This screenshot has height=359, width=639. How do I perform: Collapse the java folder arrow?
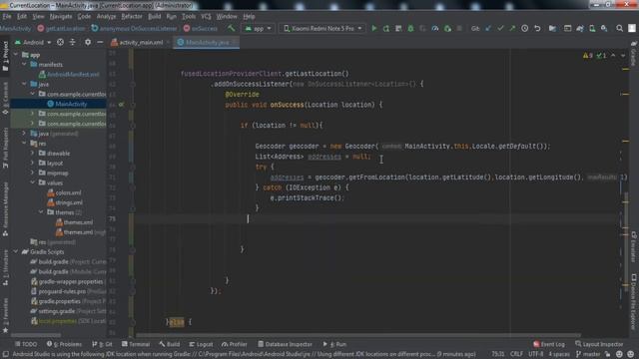(24, 84)
